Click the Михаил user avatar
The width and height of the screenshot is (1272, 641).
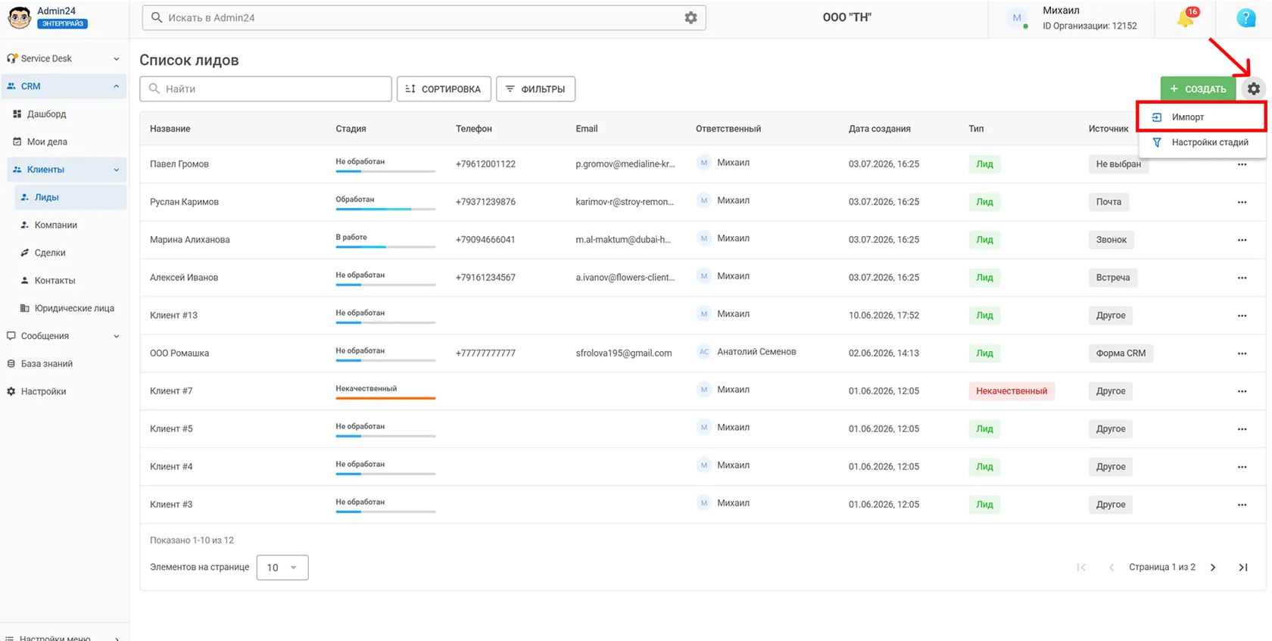click(x=1017, y=18)
